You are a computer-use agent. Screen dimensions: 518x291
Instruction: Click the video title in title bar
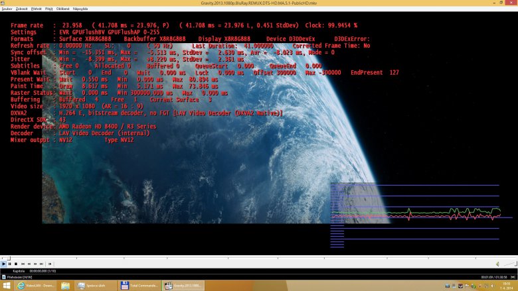[259, 3]
